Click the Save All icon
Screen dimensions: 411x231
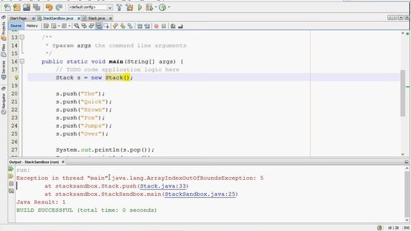[37, 7]
